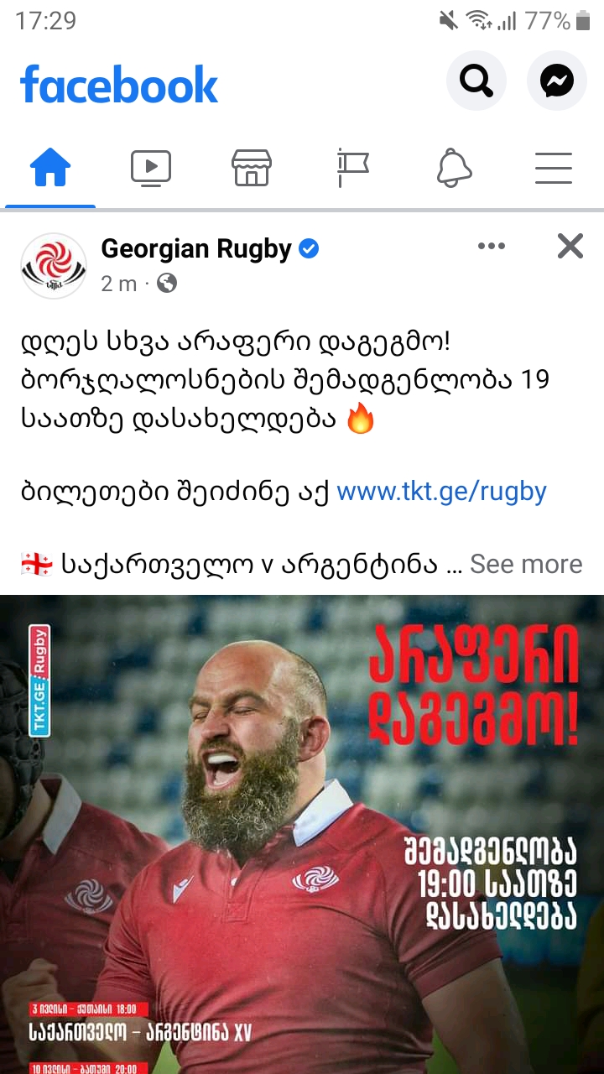This screenshot has width=604, height=1074.
Task: Open the Pages flag icon
Action: pos(352,168)
